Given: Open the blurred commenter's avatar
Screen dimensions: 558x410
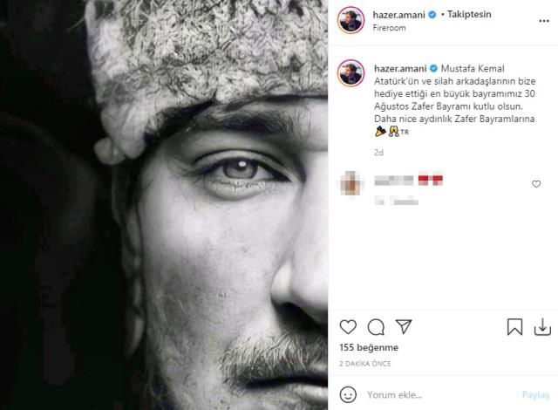Looking at the screenshot, I should tap(350, 183).
